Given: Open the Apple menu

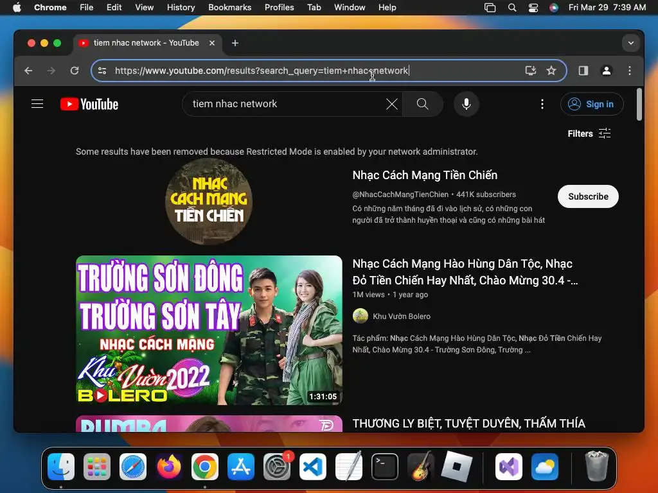Looking at the screenshot, I should [17, 7].
